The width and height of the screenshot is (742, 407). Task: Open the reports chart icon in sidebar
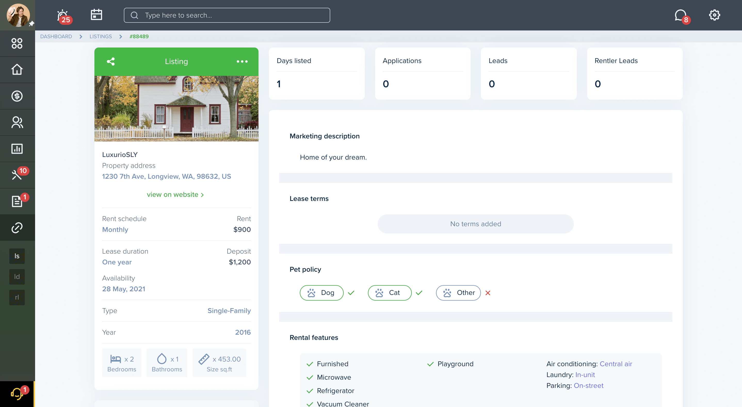click(x=17, y=149)
